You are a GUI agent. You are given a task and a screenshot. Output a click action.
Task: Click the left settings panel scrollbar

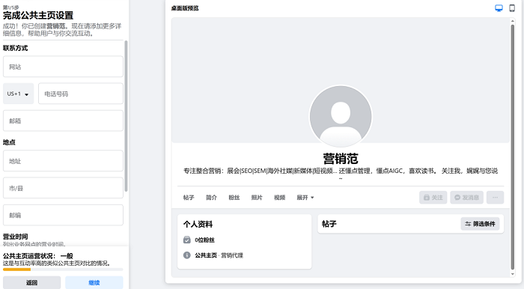click(x=126, y=116)
